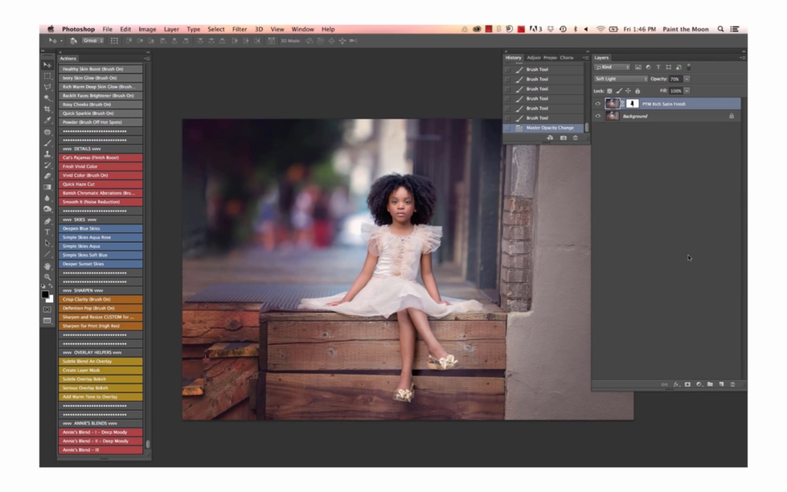Screen dimensions: 787x492
Task: Open the Filter menu
Action: (x=239, y=29)
